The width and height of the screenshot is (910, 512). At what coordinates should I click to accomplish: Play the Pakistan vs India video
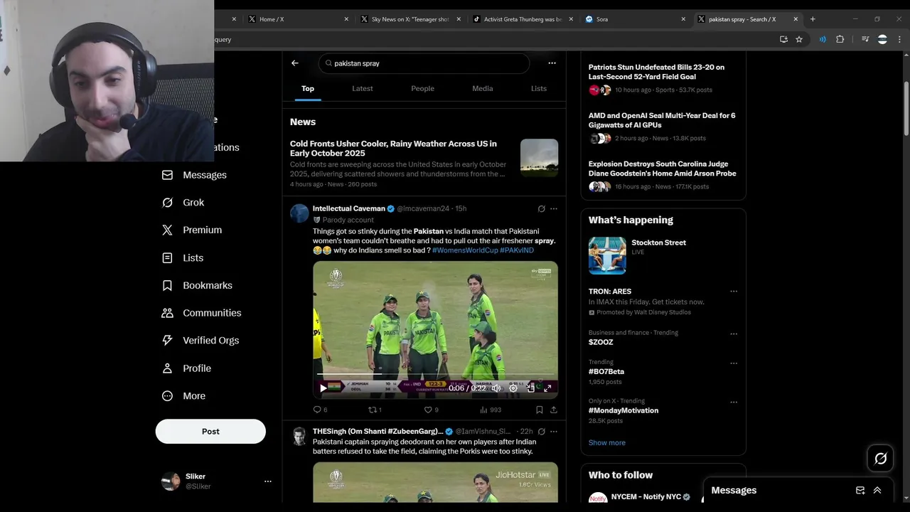(323, 388)
